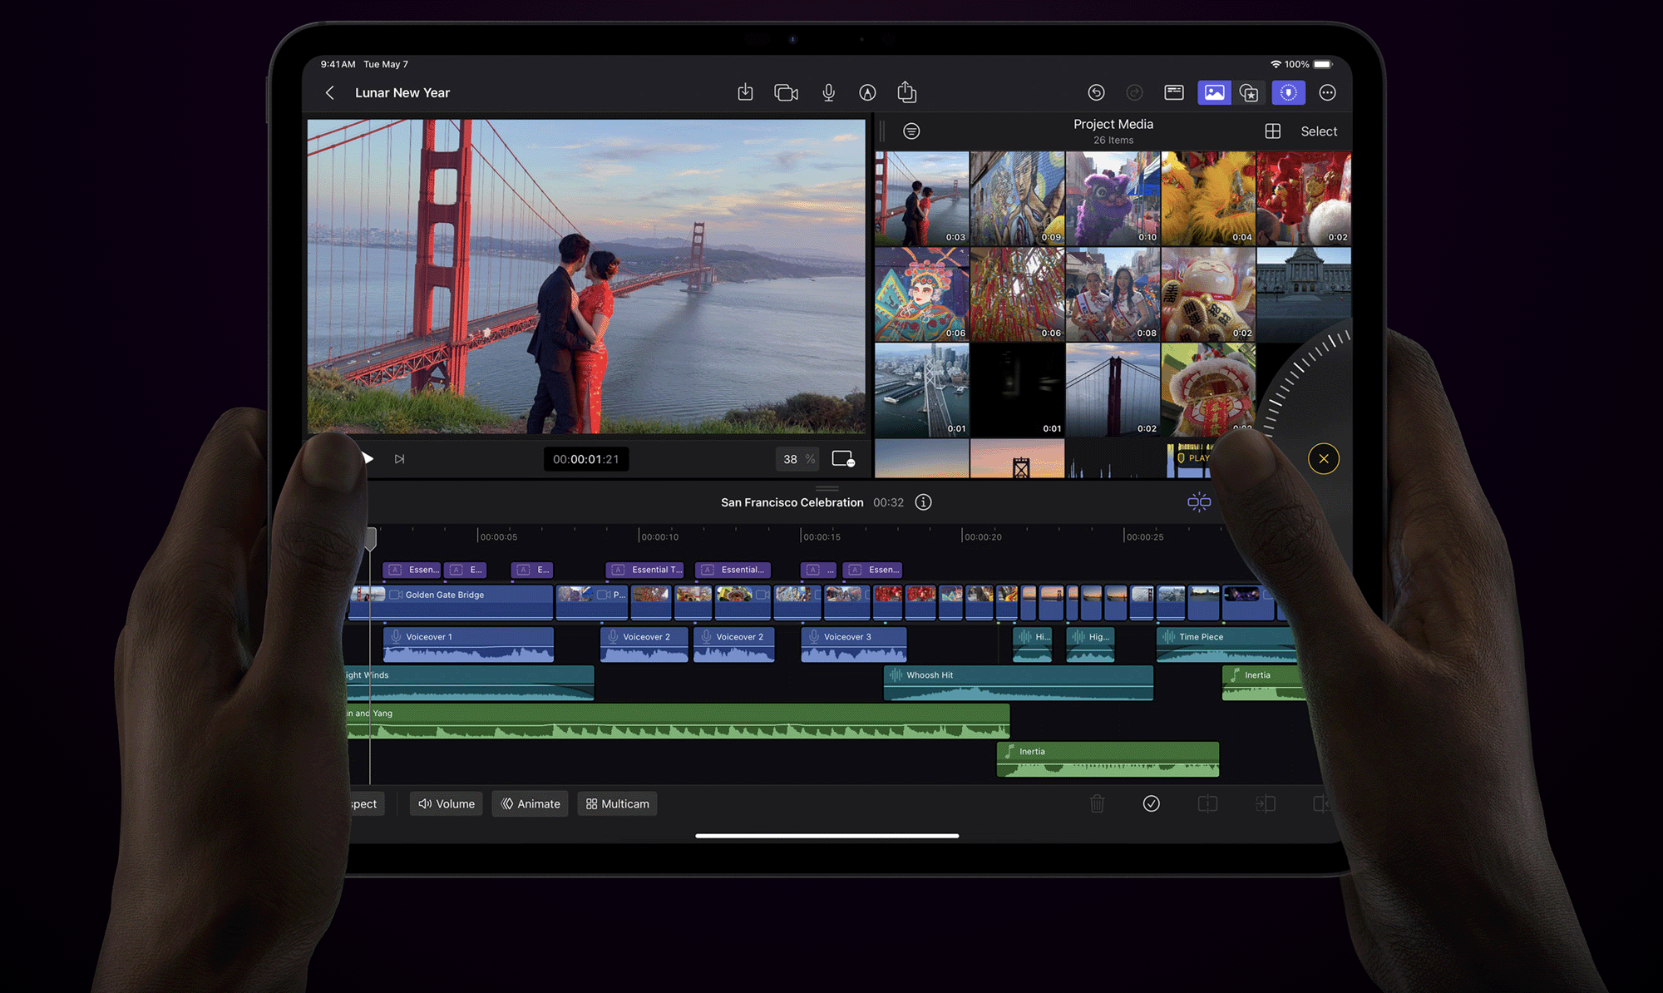This screenshot has height=993, width=1663.
Task: Toggle the jog wheel toolbar button
Action: coord(1288,92)
